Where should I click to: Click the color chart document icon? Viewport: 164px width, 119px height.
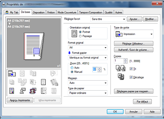click(x=11, y=91)
